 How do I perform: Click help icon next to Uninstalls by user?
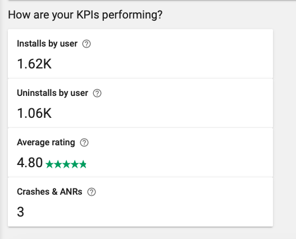tap(97, 93)
